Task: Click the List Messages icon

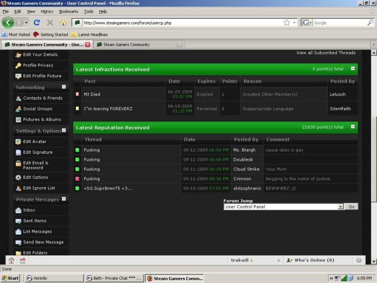Action: coord(18,232)
